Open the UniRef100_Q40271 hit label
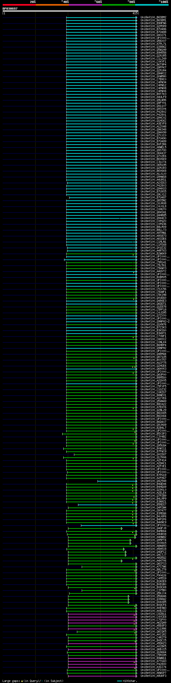The height and width of the screenshot is (683, 171). [153, 35]
